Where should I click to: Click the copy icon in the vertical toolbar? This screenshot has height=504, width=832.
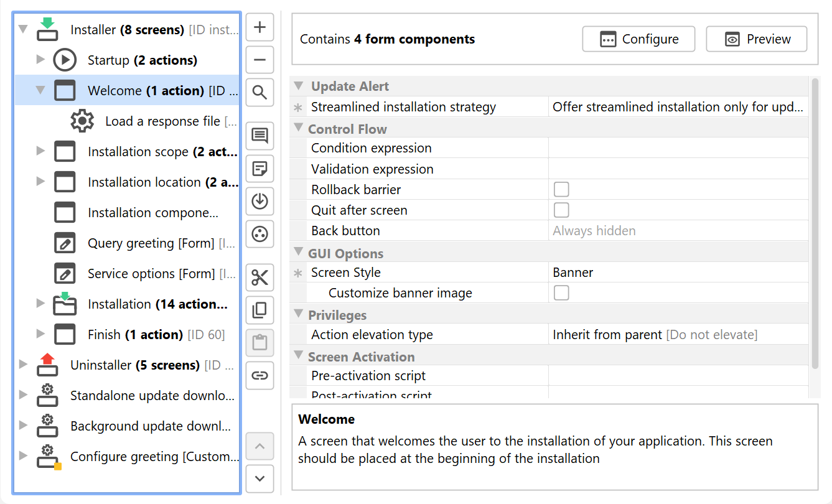point(260,310)
